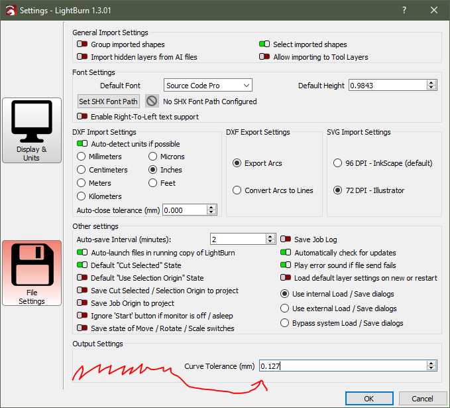Click into the Curve Tolerance field
Image resolution: width=450 pixels, height=408 pixels.
(x=343, y=366)
